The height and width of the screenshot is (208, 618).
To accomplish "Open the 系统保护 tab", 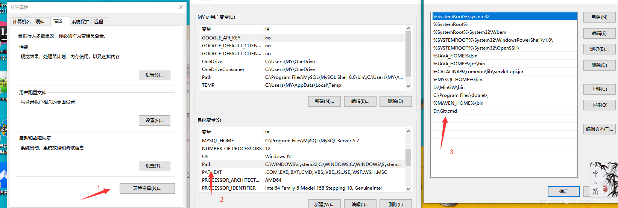I will pyautogui.click(x=80, y=21).
